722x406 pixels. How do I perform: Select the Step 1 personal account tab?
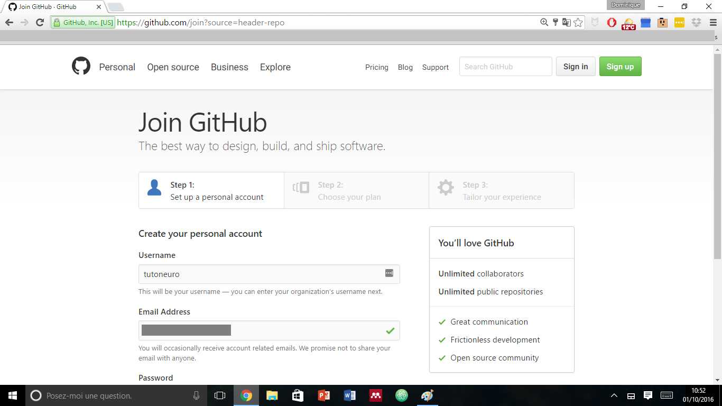pyautogui.click(x=211, y=190)
